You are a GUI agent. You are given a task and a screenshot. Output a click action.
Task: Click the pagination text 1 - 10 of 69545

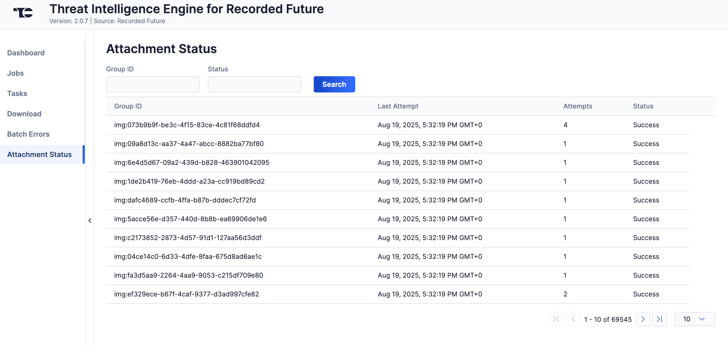pos(608,319)
